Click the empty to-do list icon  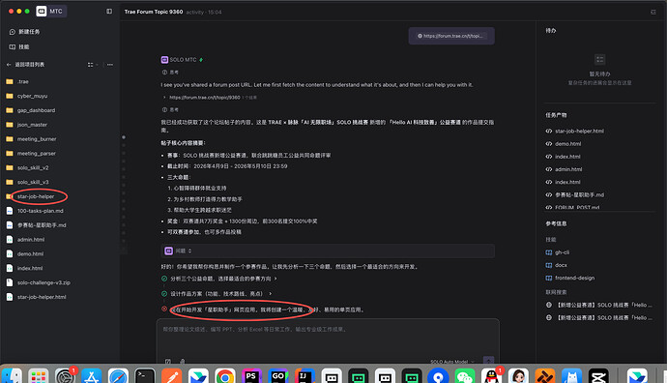(x=599, y=59)
